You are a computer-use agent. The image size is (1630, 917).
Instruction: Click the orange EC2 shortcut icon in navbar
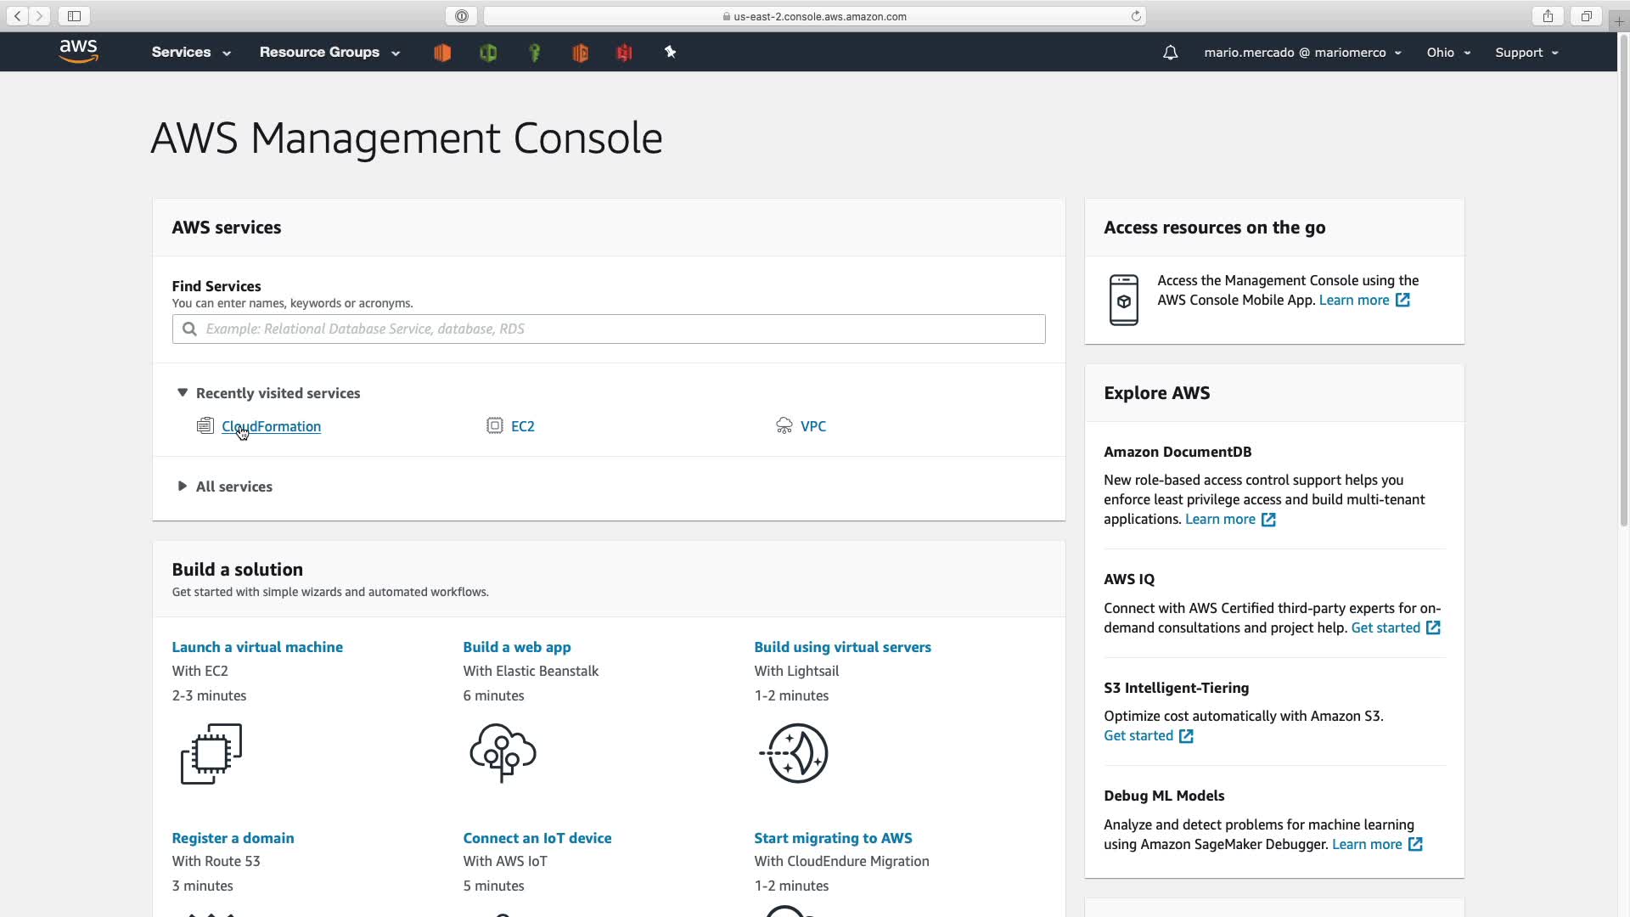point(442,53)
